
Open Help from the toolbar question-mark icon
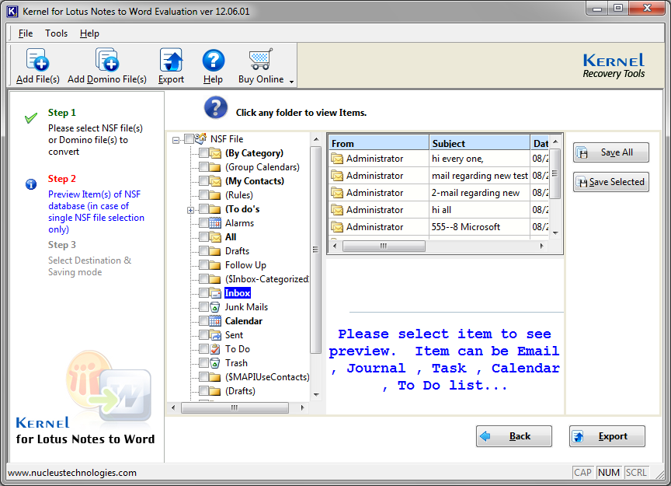213,60
